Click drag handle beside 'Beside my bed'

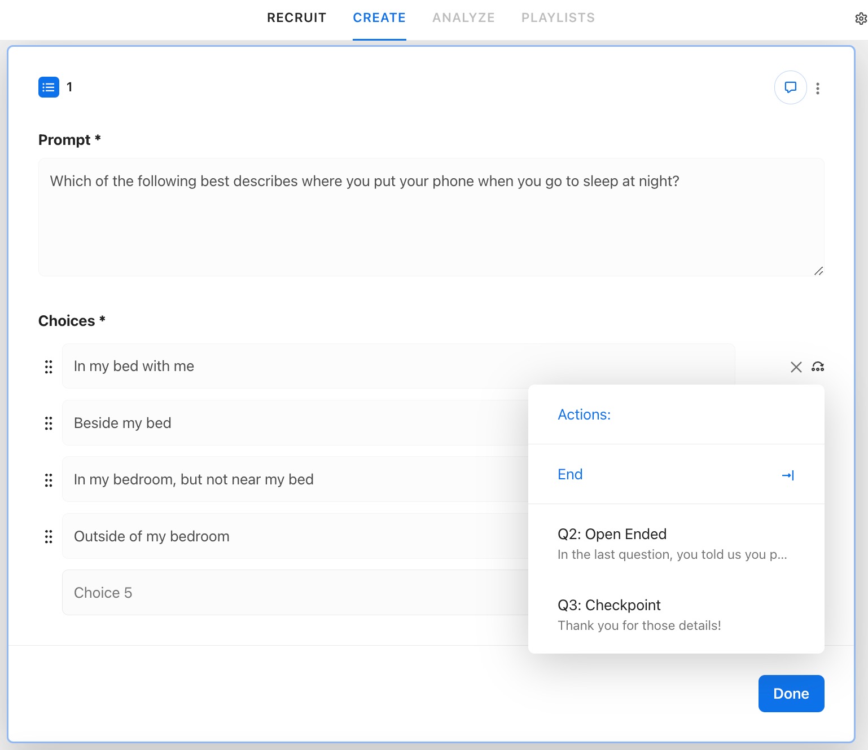pos(49,423)
